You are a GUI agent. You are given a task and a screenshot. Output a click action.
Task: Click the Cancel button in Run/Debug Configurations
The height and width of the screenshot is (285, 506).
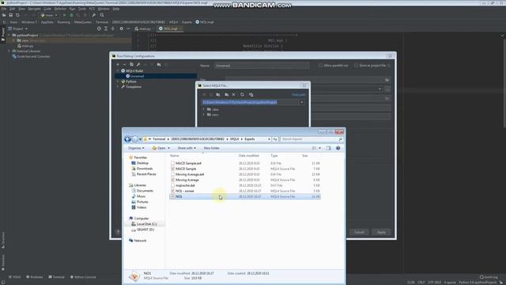pyautogui.click(x=359, y=232)
